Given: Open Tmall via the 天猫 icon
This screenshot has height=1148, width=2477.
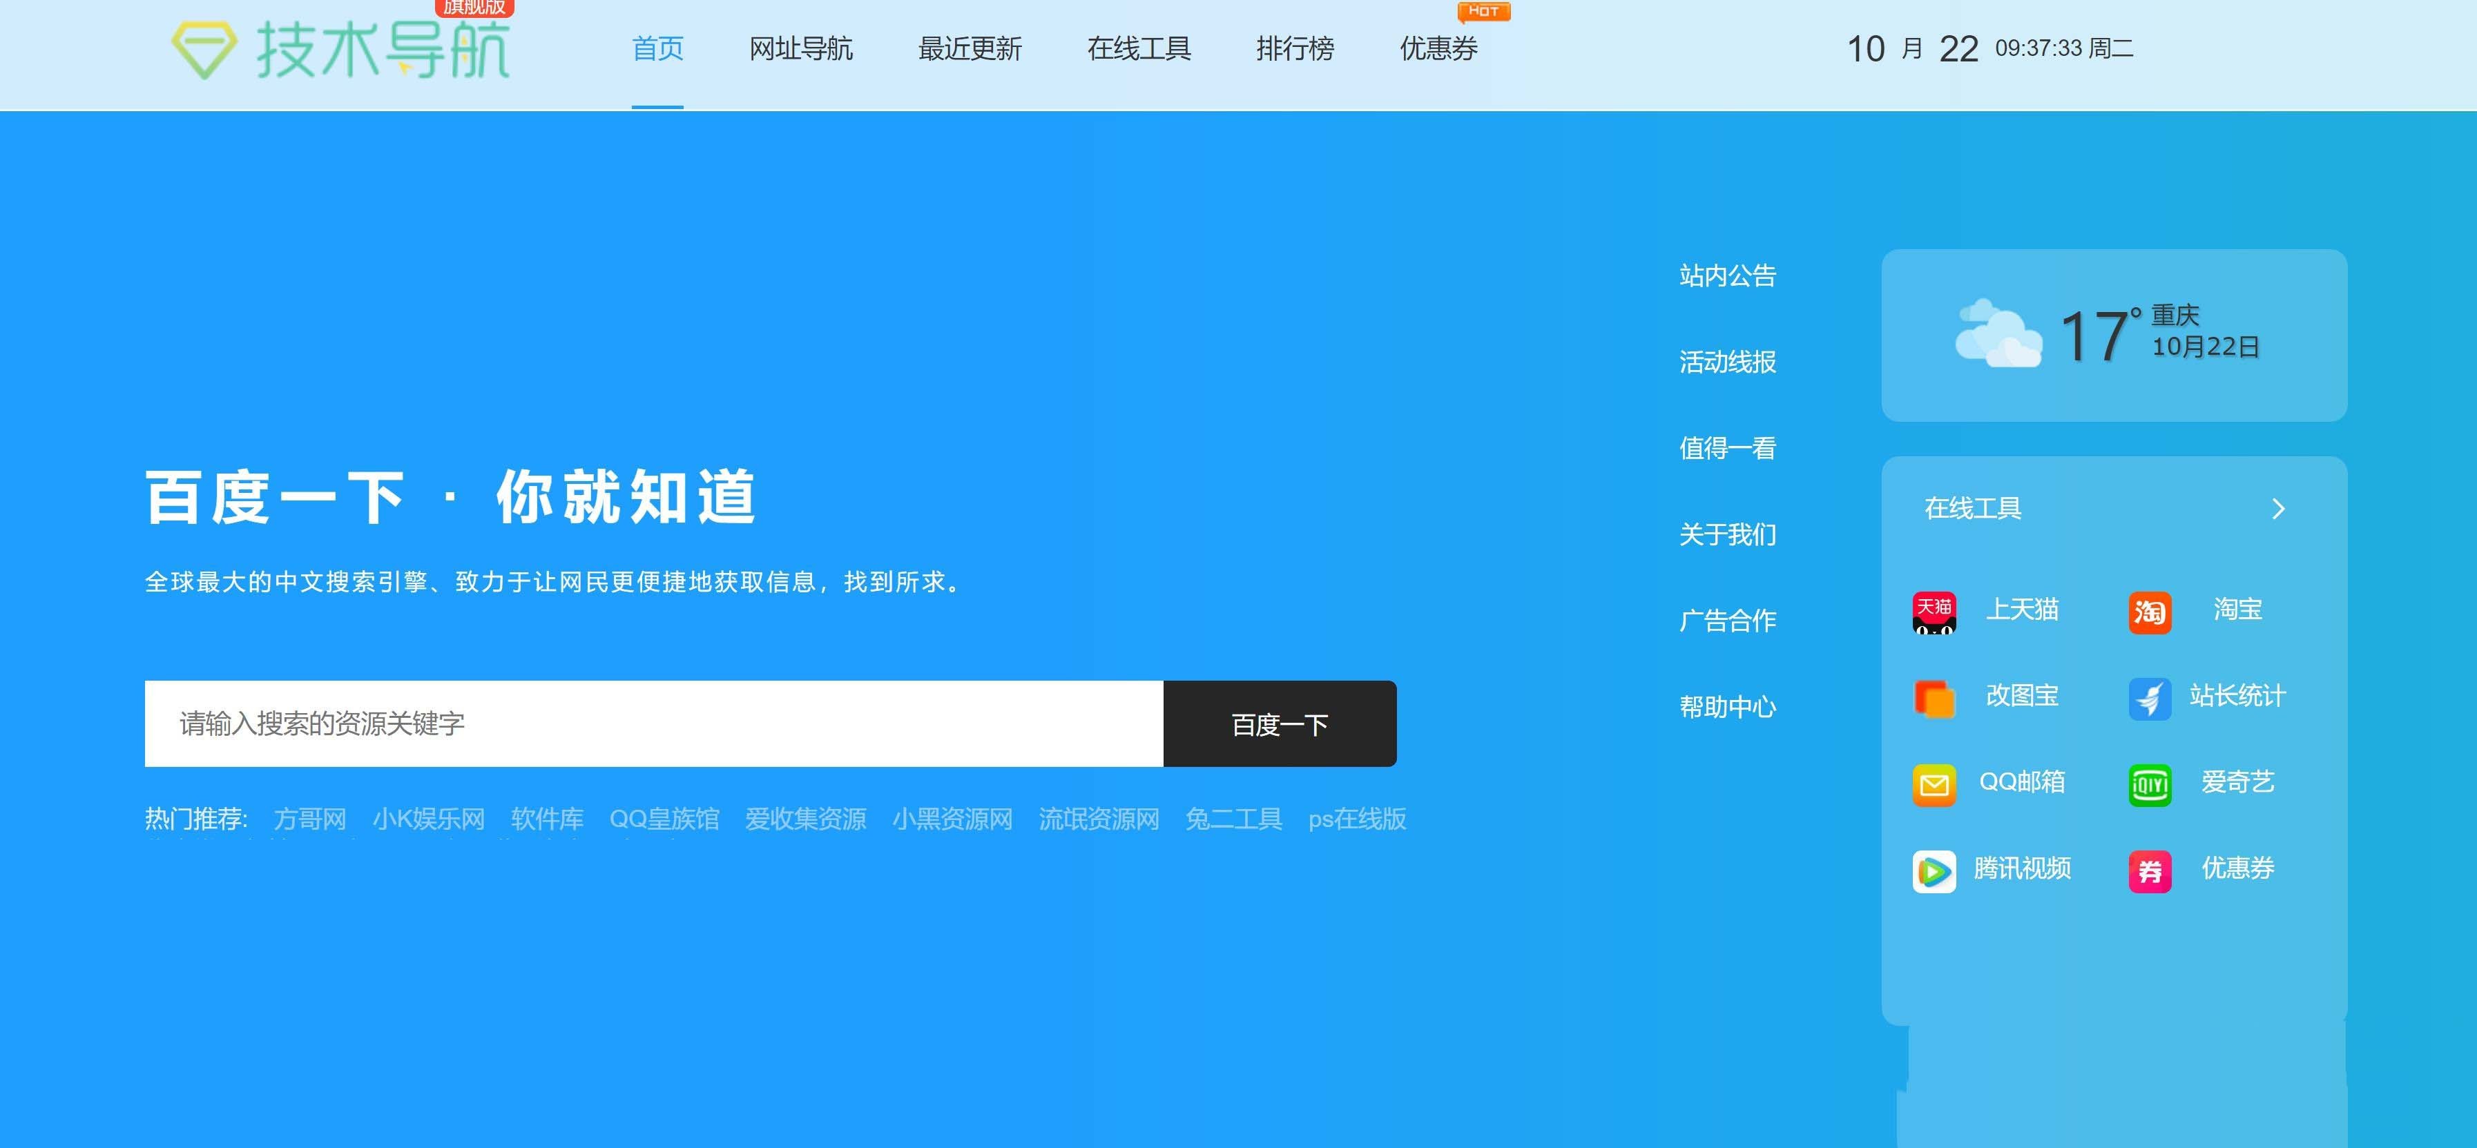Looking at the screenshot, I should [x=1935, y=612].
